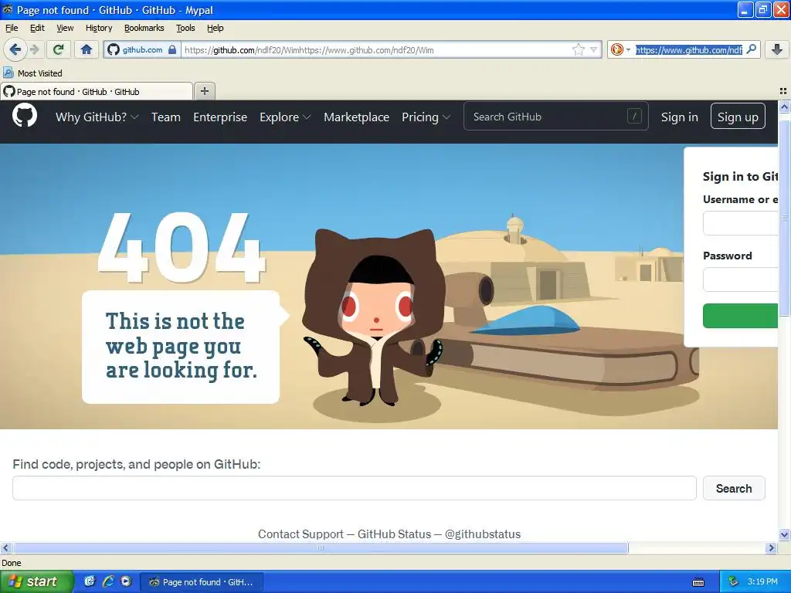The height and width of the screenshot is (593, 791).
Task: Open the DuckDuckGo search engine selector
Action: [620, 49]
